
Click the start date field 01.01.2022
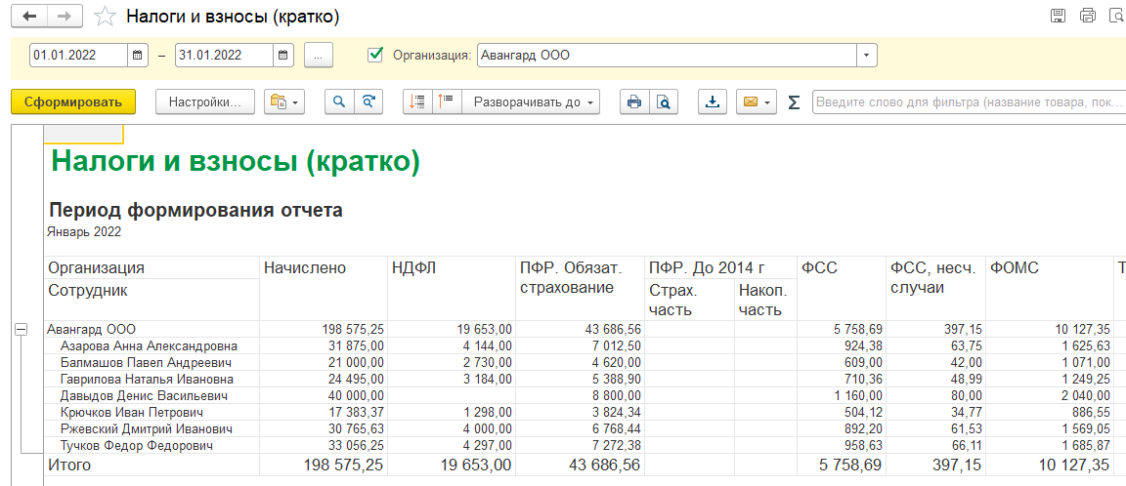click(79, 55)
